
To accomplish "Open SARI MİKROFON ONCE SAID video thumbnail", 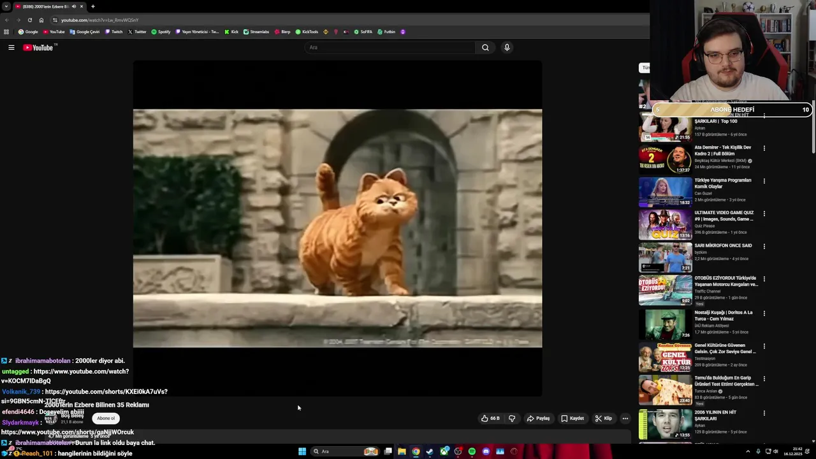I will (665, 257).
